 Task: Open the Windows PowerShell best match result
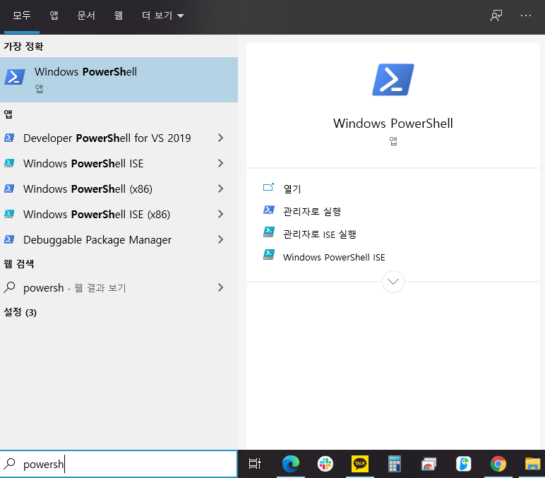coord(119,80)
